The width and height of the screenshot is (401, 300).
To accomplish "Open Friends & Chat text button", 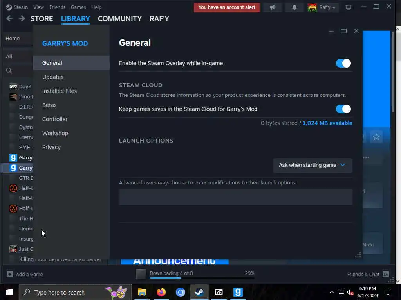I will click(x=363, y=274).
